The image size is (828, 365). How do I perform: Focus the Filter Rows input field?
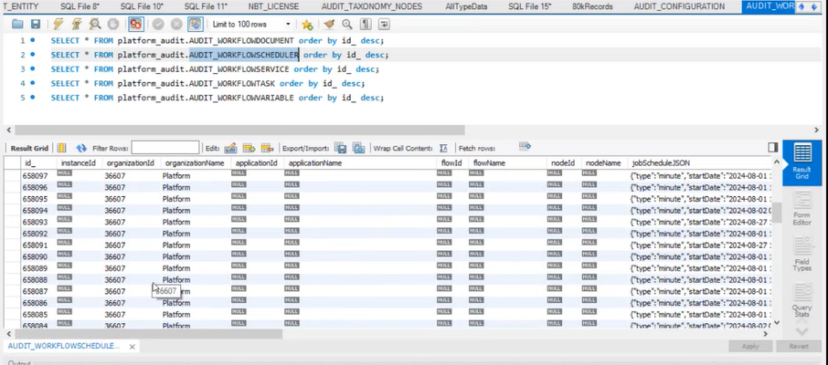pos(165,148)
